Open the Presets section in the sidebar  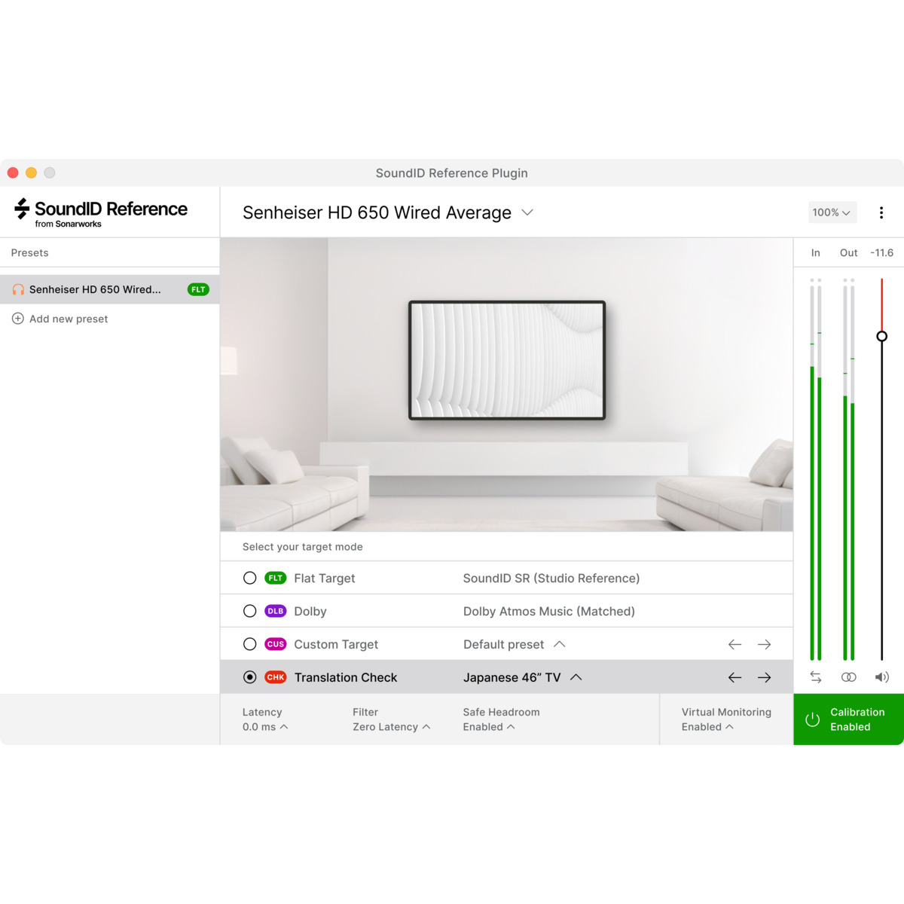pyautogui.click(x=29, y=252)
